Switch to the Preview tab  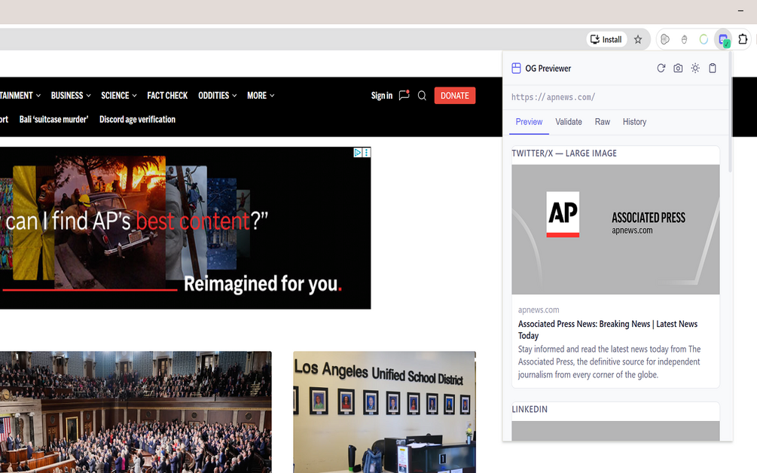(x=529, y=122)
